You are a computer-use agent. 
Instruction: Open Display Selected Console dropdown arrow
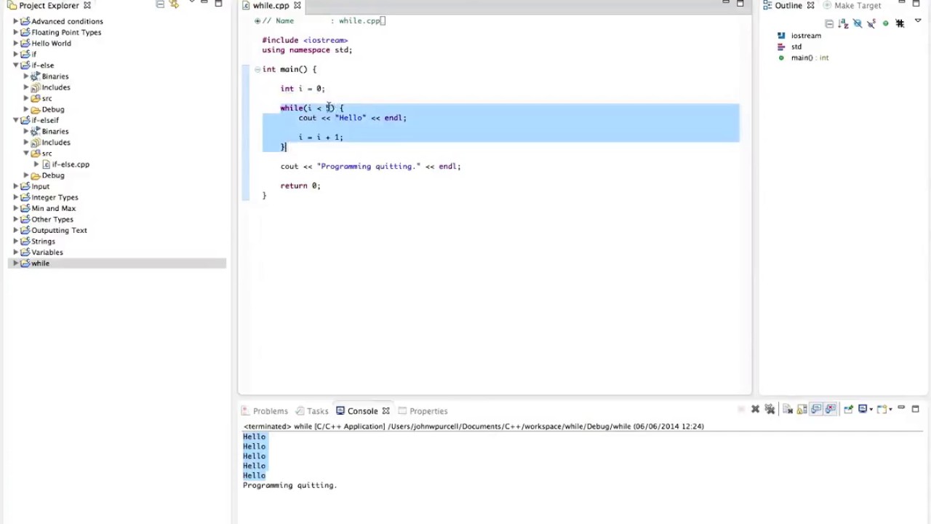coord(871,410)
